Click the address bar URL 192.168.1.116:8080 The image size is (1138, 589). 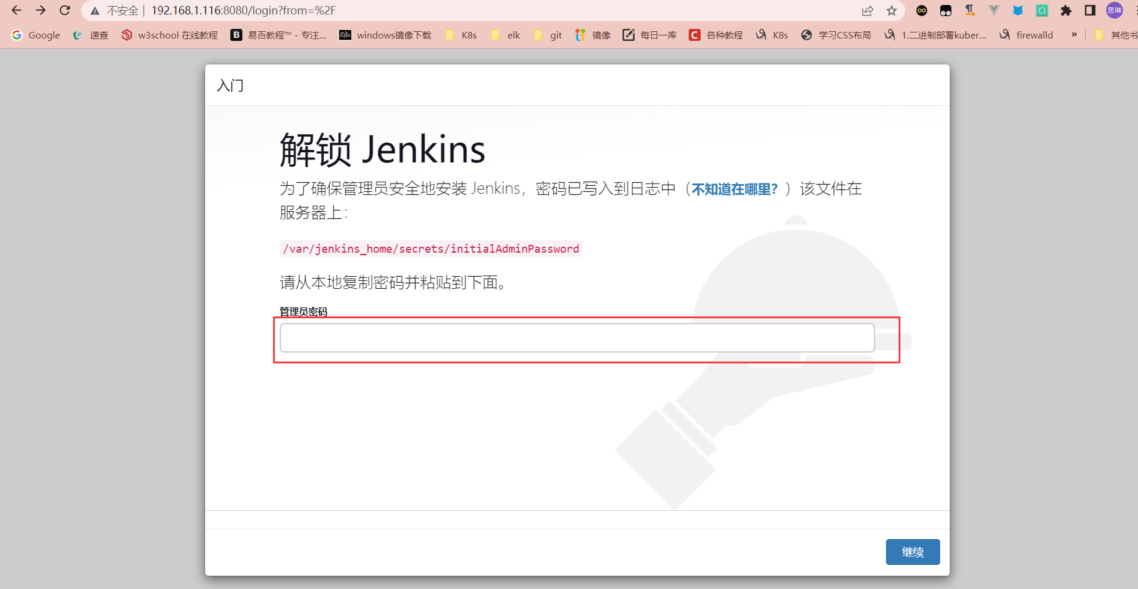243,11
